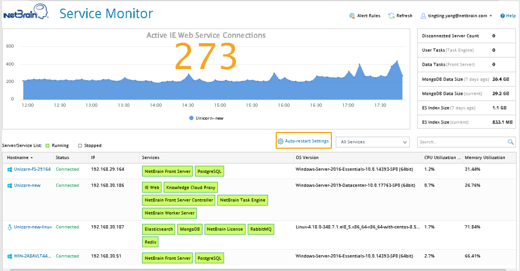Click the RabbitMQ service tag
Image resolution: width=520 pixels, height=271 pixels.
(261, 229)
